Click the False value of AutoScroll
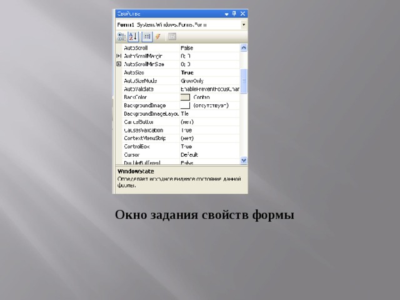The height and width of the screenshot is (300, 400). (187, 47)
